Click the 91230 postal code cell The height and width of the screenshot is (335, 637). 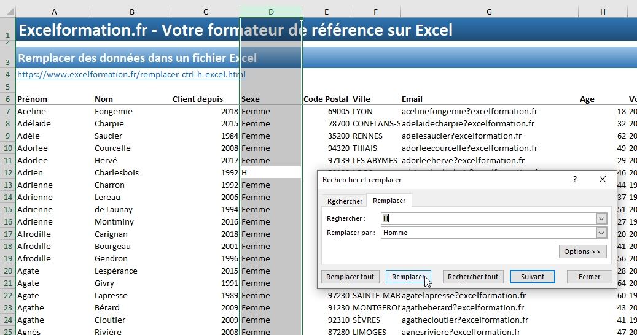(327, 307)
